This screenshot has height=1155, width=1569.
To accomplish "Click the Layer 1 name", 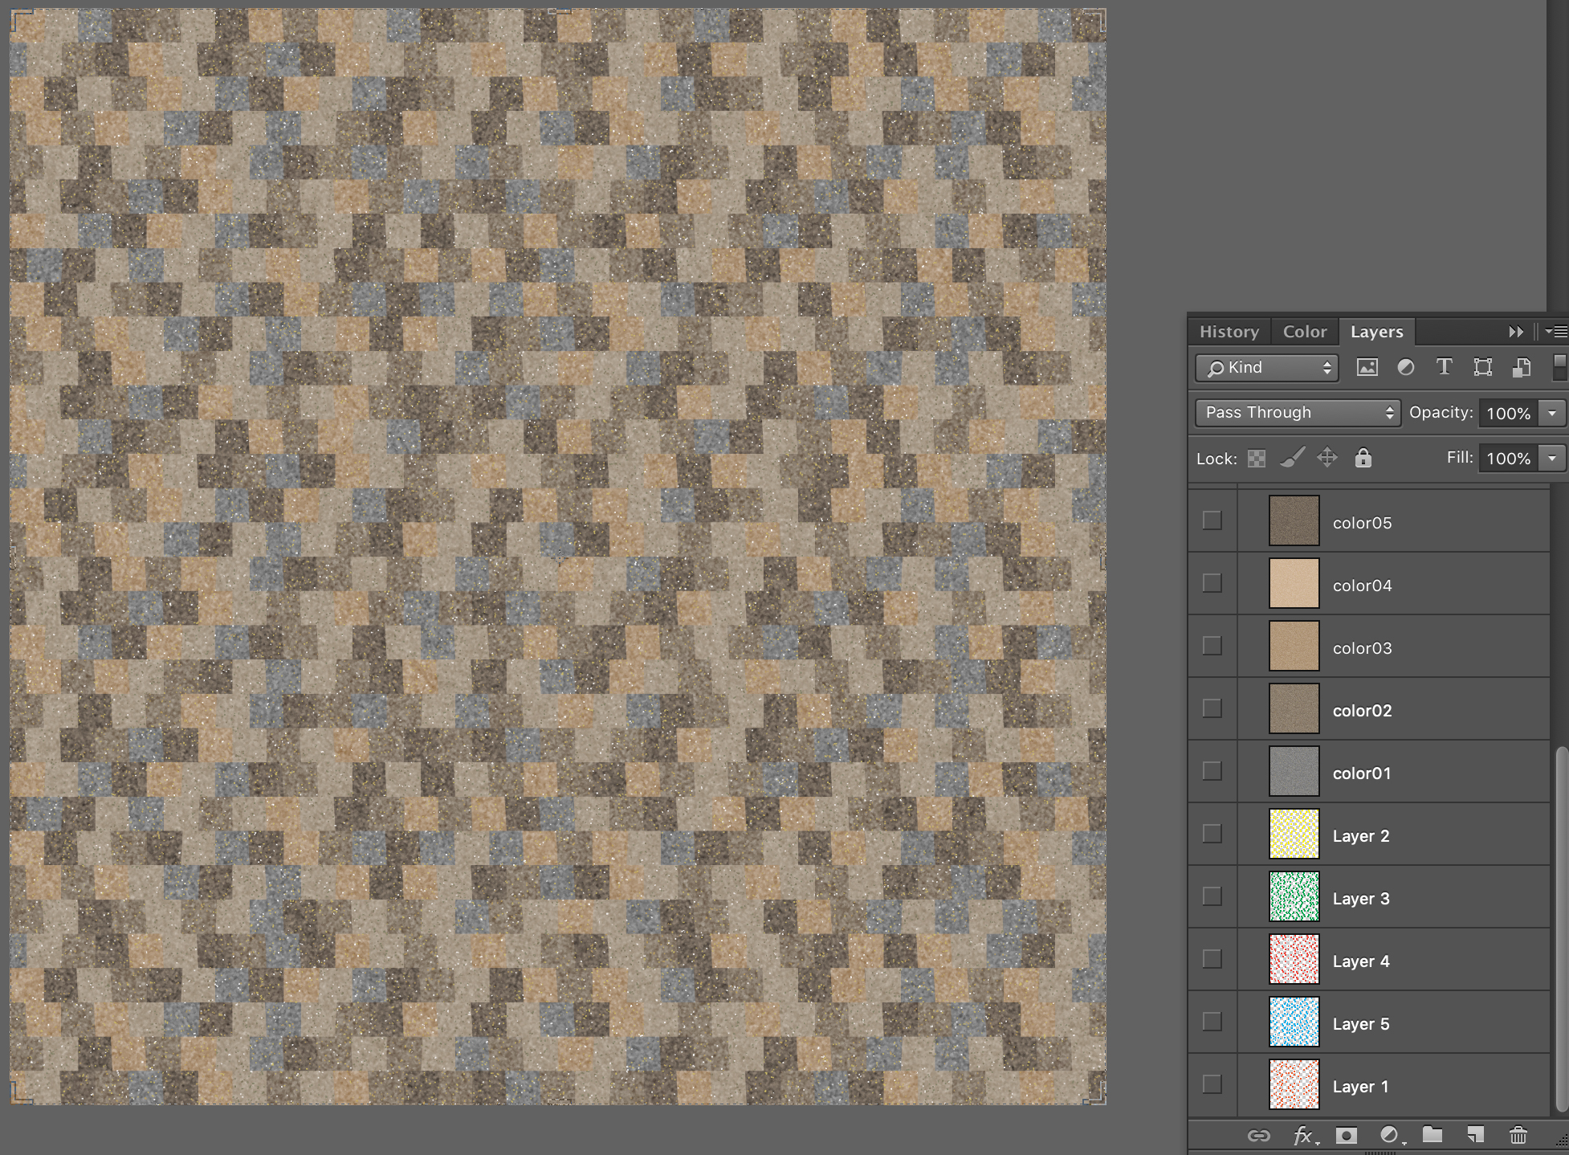I will (x=1361, y=1087).
